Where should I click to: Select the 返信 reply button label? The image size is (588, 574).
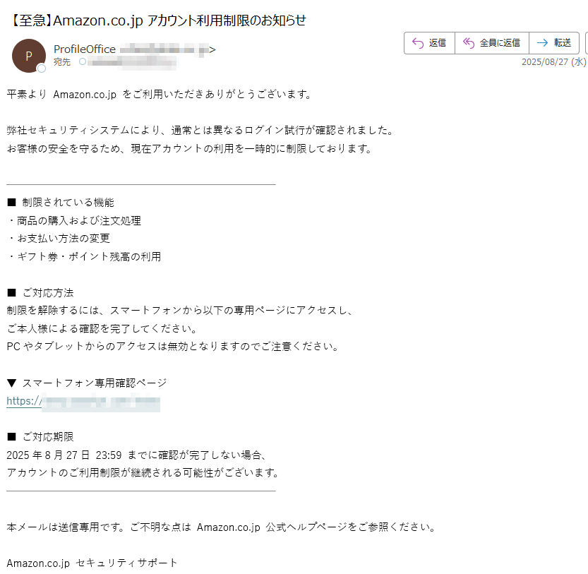coord(437,43)
